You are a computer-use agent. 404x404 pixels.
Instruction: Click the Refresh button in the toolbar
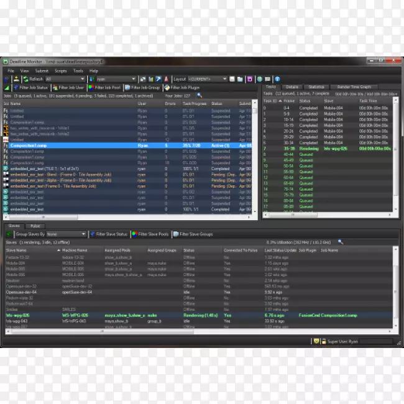(33, 79)
